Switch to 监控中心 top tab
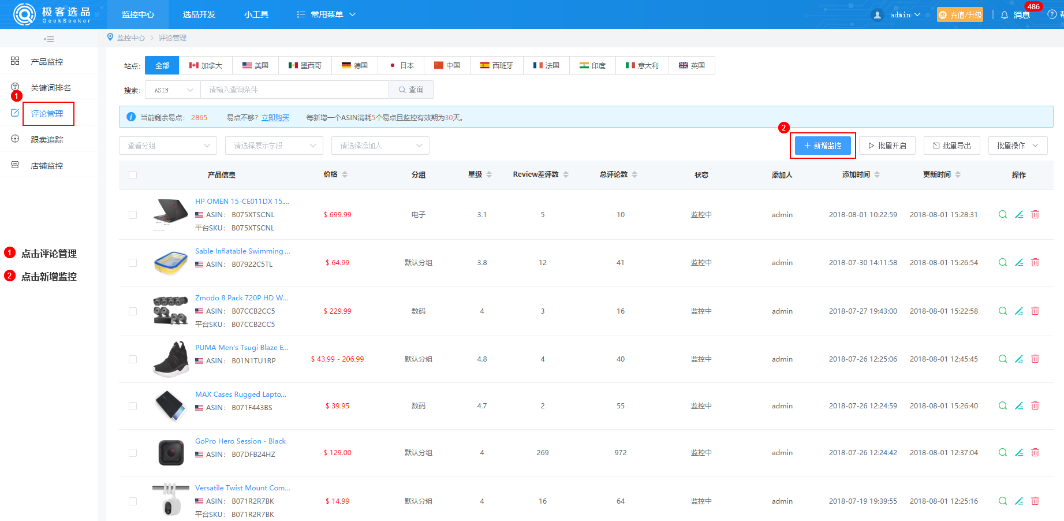This screenshot has width=1064, height=521. point(138,14)
